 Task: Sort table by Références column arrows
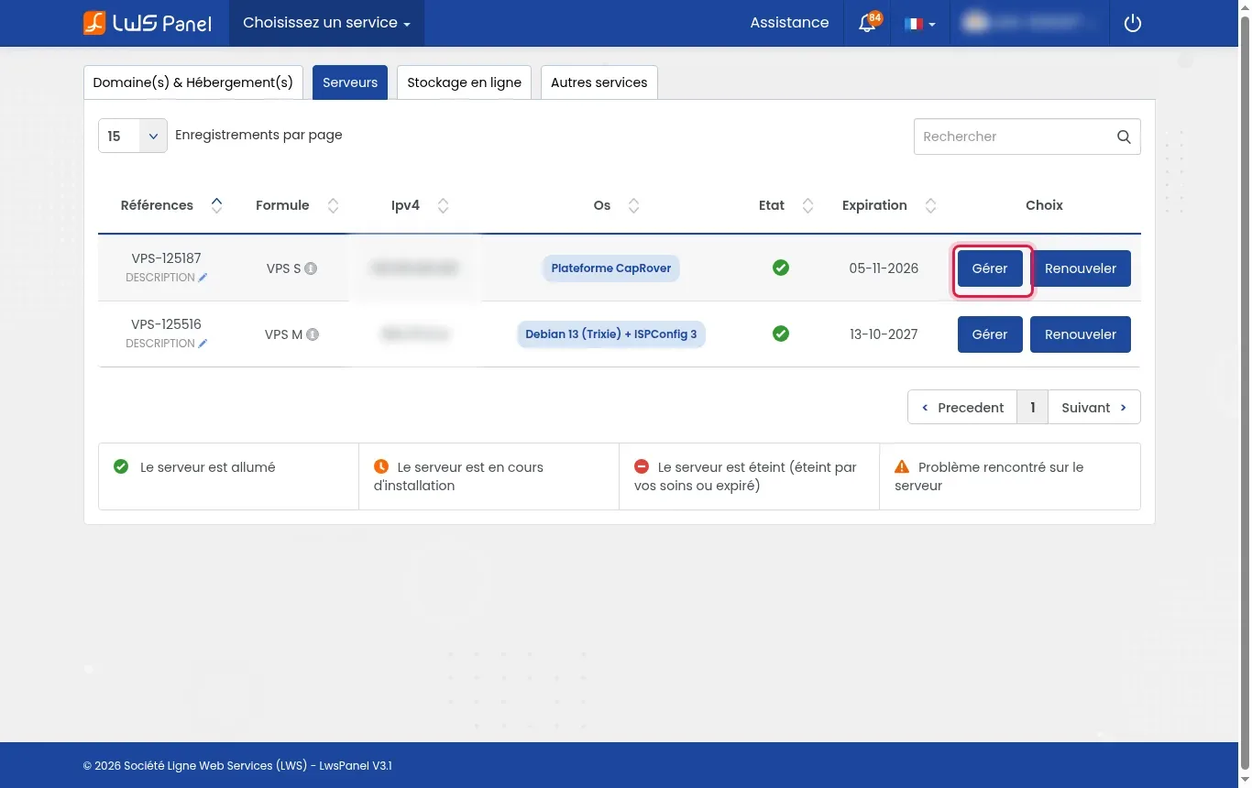click(x=216, y=205)
